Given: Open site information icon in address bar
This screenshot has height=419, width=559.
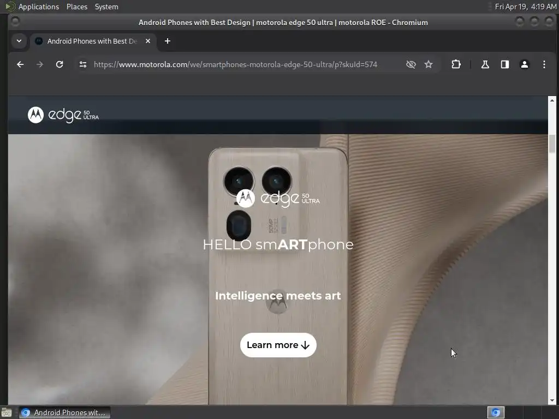Looking at the screenshot, I should pyautogui.click(x=83, y=64).
